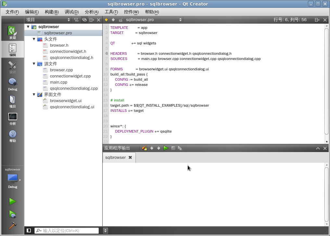Collapse the 源文件 sources folder
The width and height of the screenshot is (330, 236).
tap(34, 64)
